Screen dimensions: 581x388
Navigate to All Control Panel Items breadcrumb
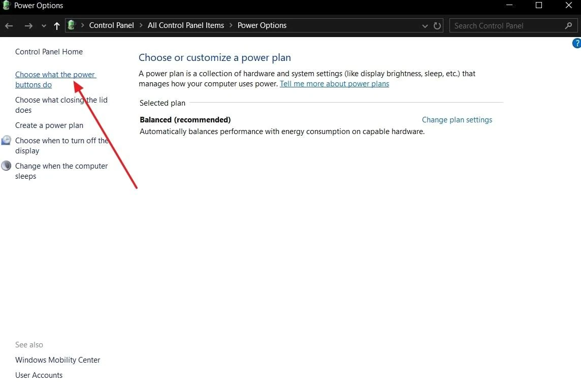[x=185, y=25]
